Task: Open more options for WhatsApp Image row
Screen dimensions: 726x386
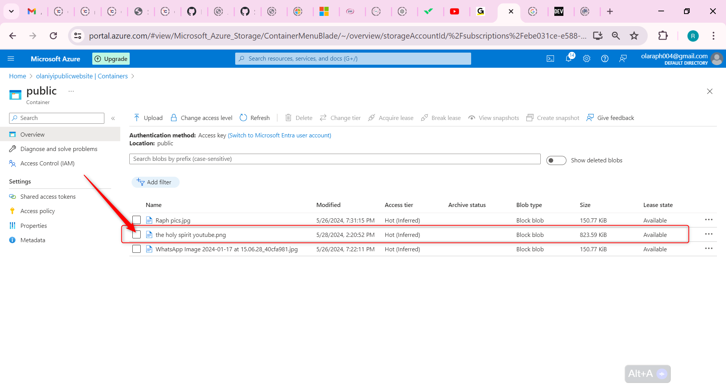Action: (x=708, y=249)
